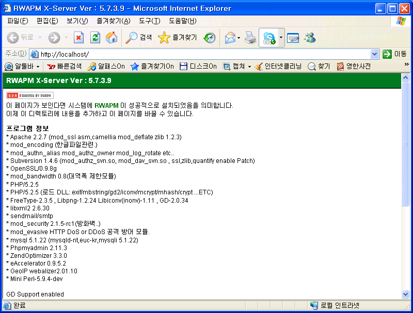Expand the 캡쳐 dropdown arrow
413x313 pixels.
tap(249, 67)
